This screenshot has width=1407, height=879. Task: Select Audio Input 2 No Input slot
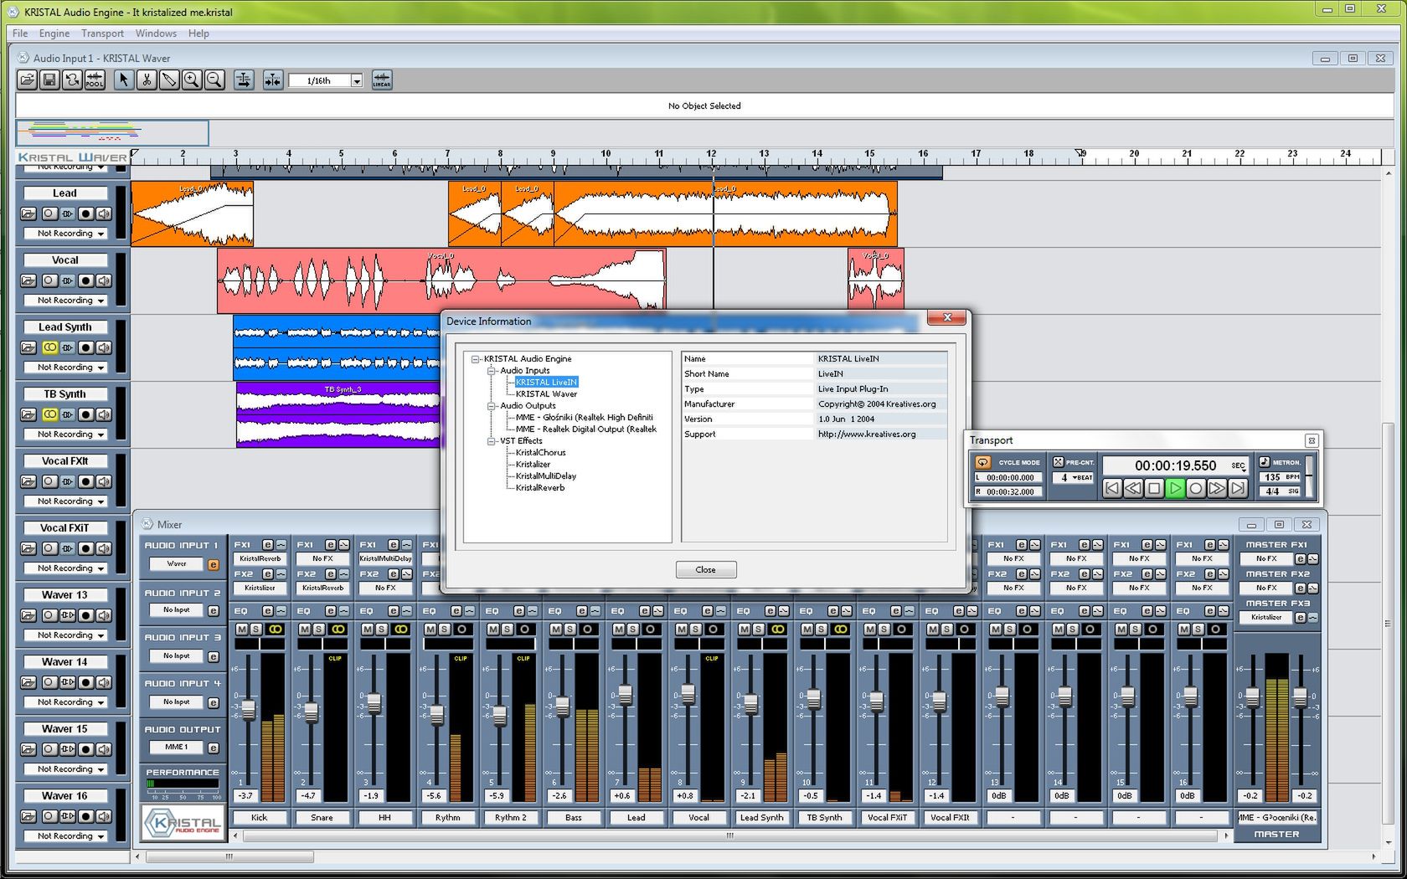click(x=177, y=610)
